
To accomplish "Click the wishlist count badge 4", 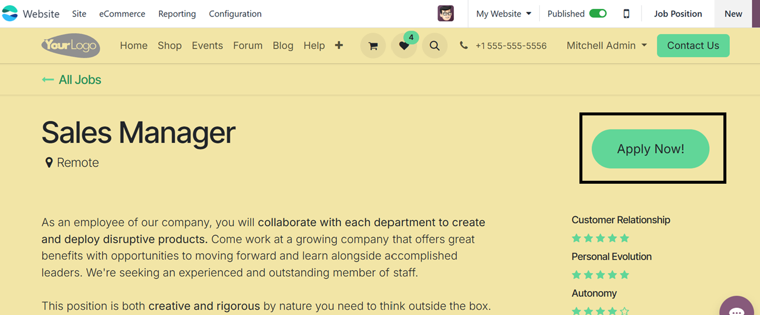I will 411,38.
